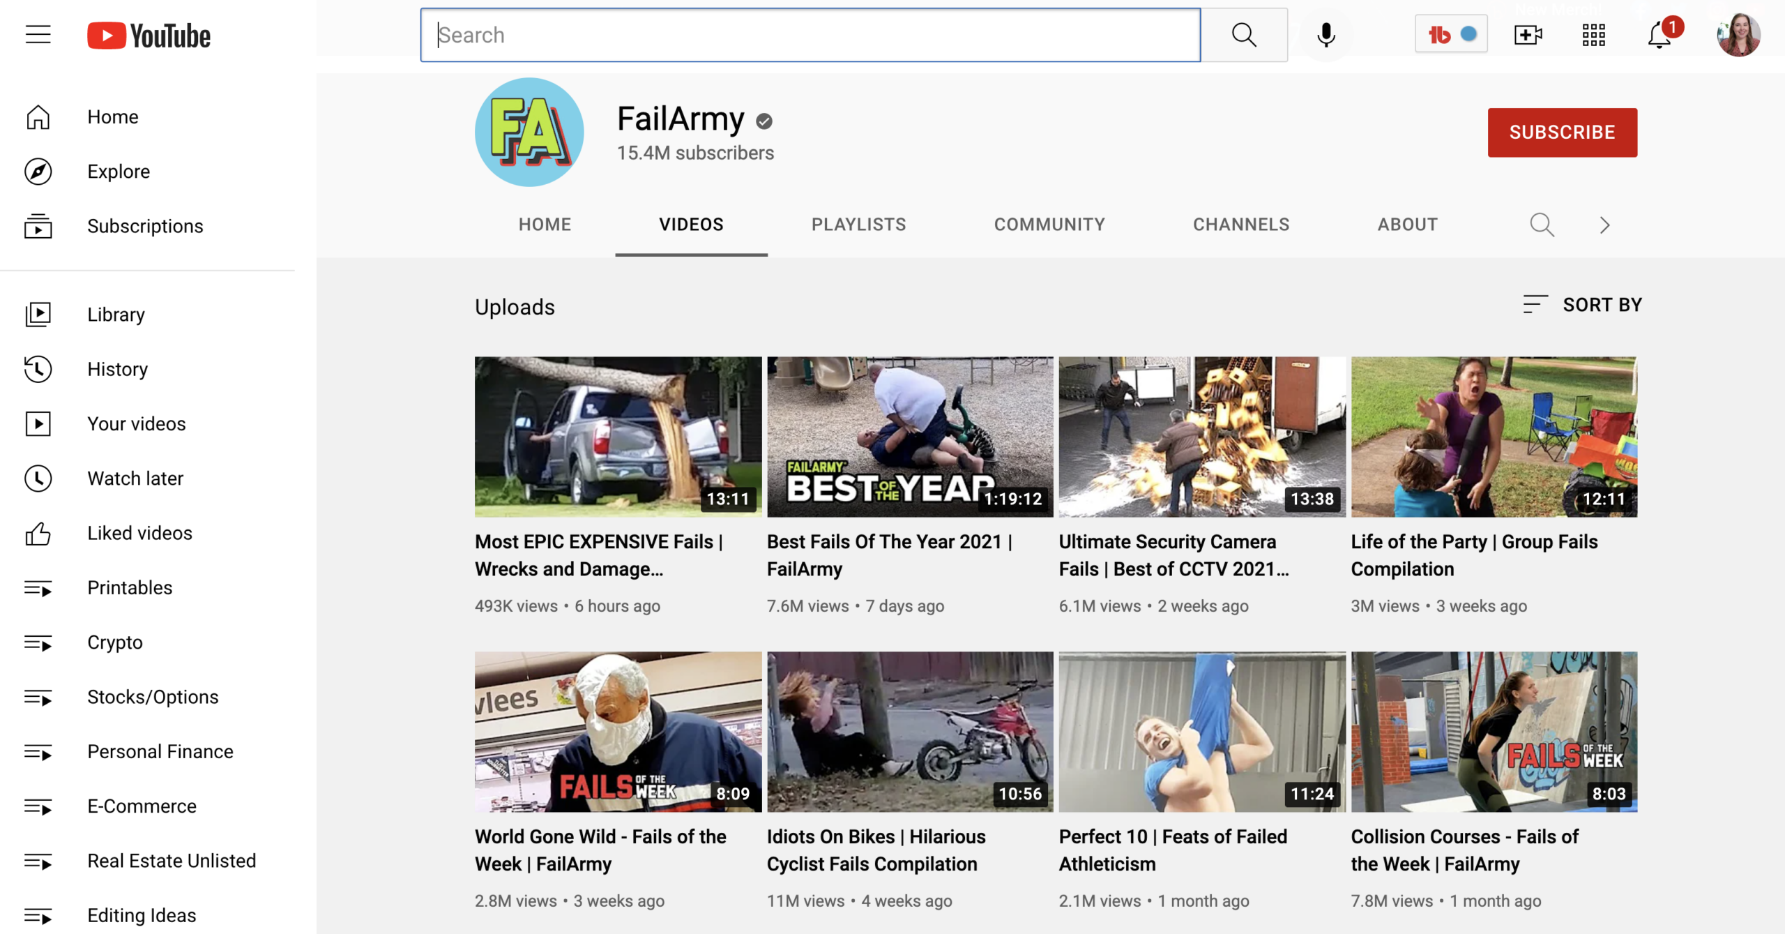
Task: Switch to the ABOUT tab
Action: tap(1407, 225)
